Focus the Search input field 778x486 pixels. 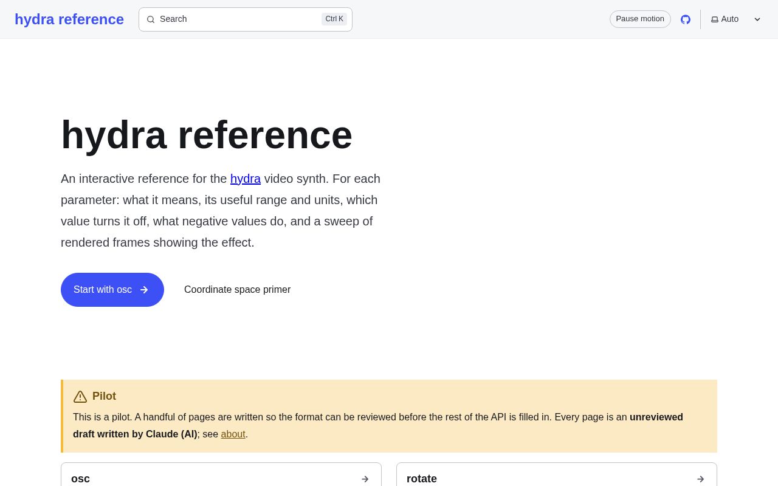click(x=246, y=19)
